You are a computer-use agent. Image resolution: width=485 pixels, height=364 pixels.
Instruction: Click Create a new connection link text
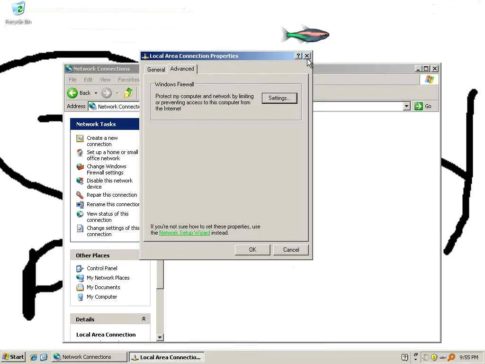[x=102, y=141]
